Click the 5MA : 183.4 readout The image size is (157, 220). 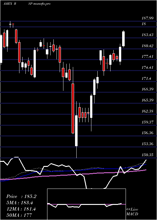(20, 203)
